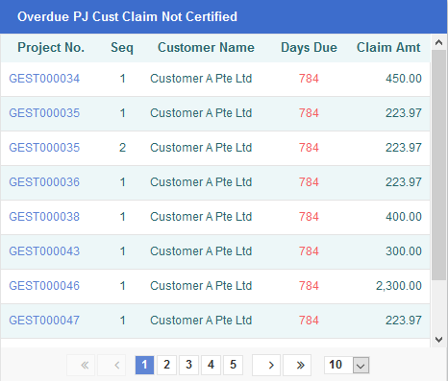The width and height of the screenshot is (448, 381).
Task: Select page 5 in the pager
Action: (x=233, y=365)
